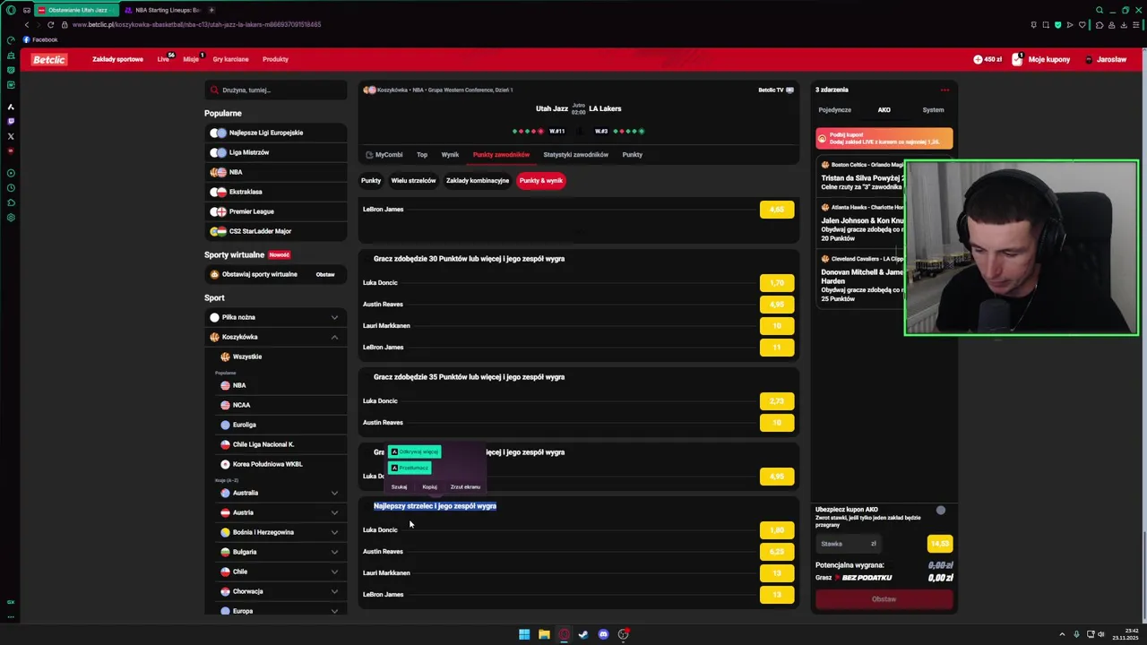This screenshot has width=1147, height=645.
Task: Open Jarosław account avatar
Action: [1089, 59]
